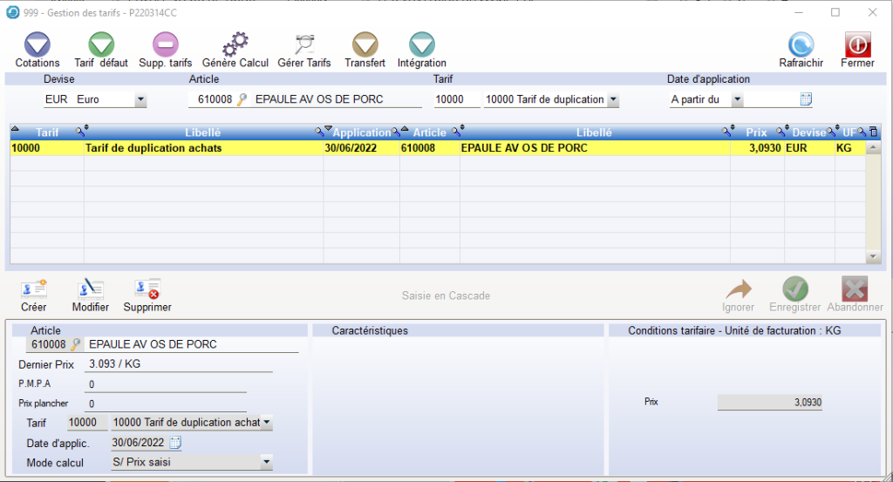Image resolution: width=893 pixels, height=482 pixels.
Task: Open Mode calcul 'S/ Prix saisi' dropdown
Action: tap(267, 463)
